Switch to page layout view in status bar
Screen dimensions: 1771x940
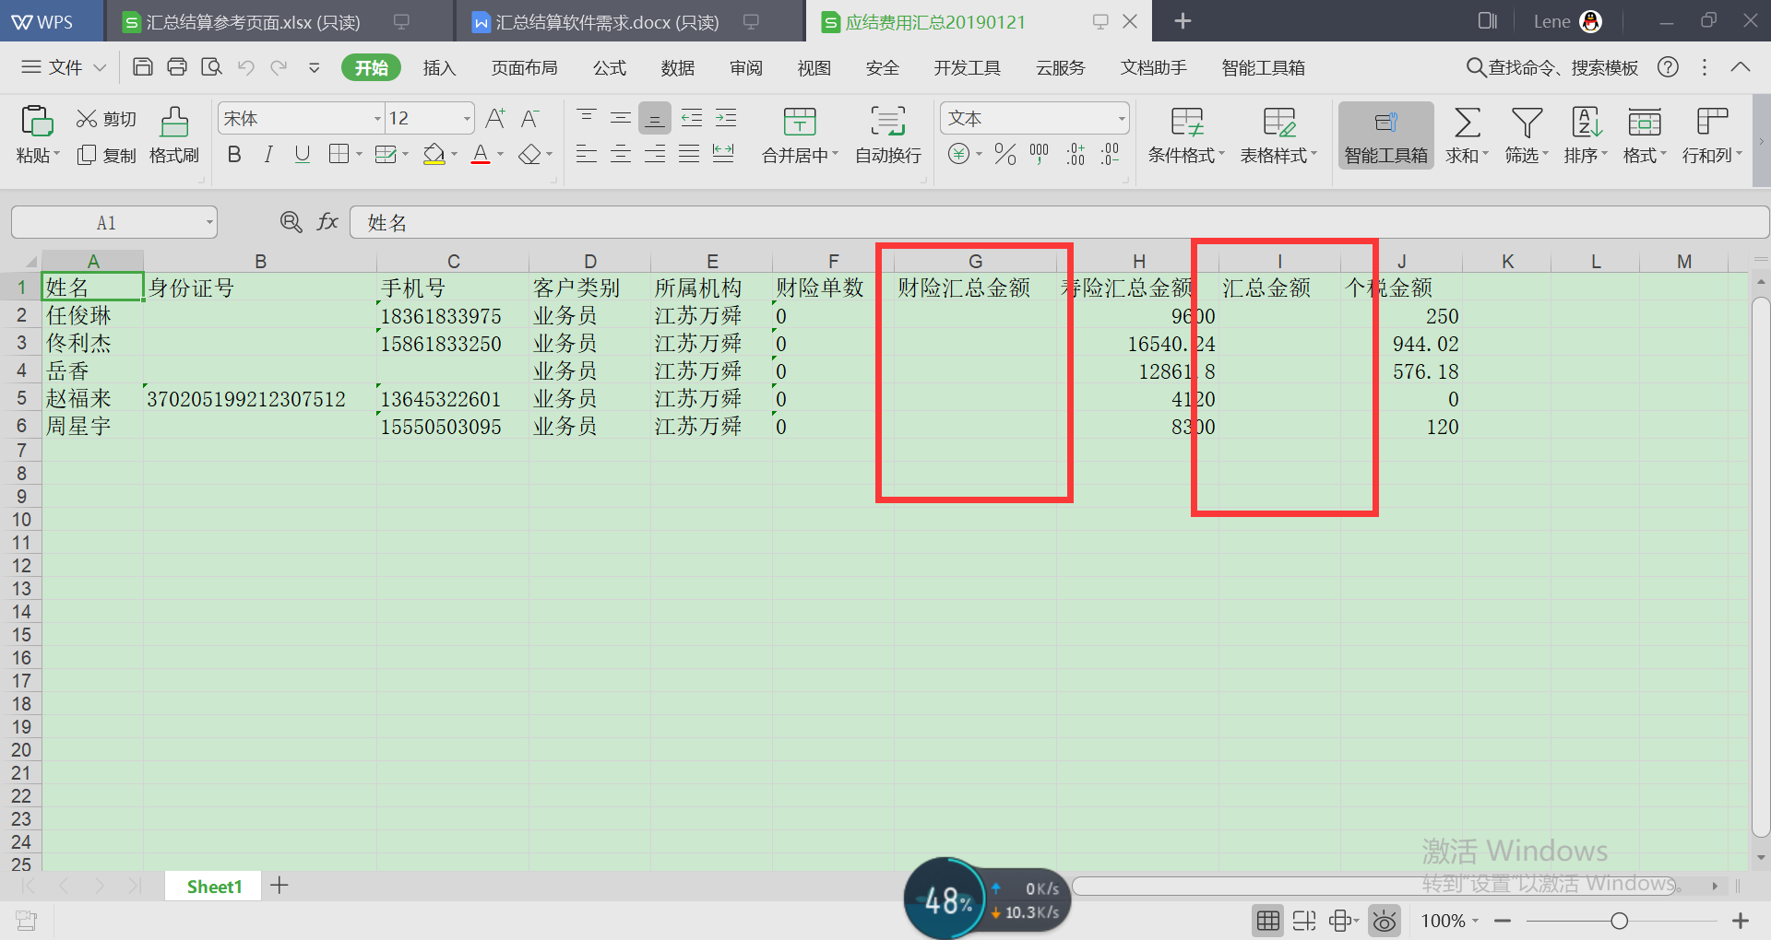1304,920
